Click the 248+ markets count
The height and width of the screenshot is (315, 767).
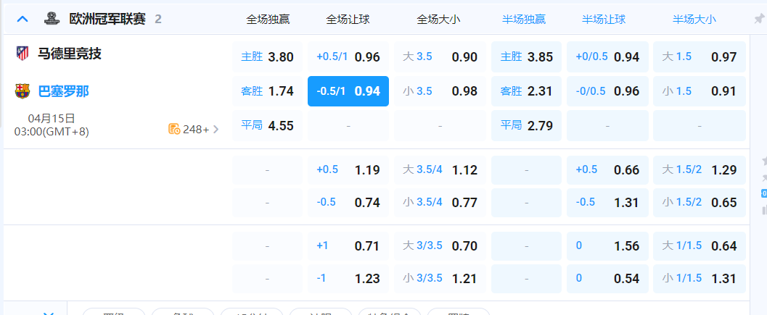point(196,130)
